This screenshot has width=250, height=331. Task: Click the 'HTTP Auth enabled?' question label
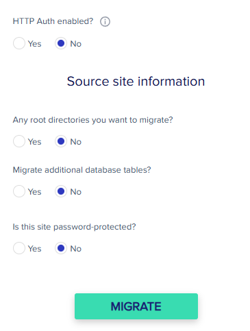(x=53, y=21)
